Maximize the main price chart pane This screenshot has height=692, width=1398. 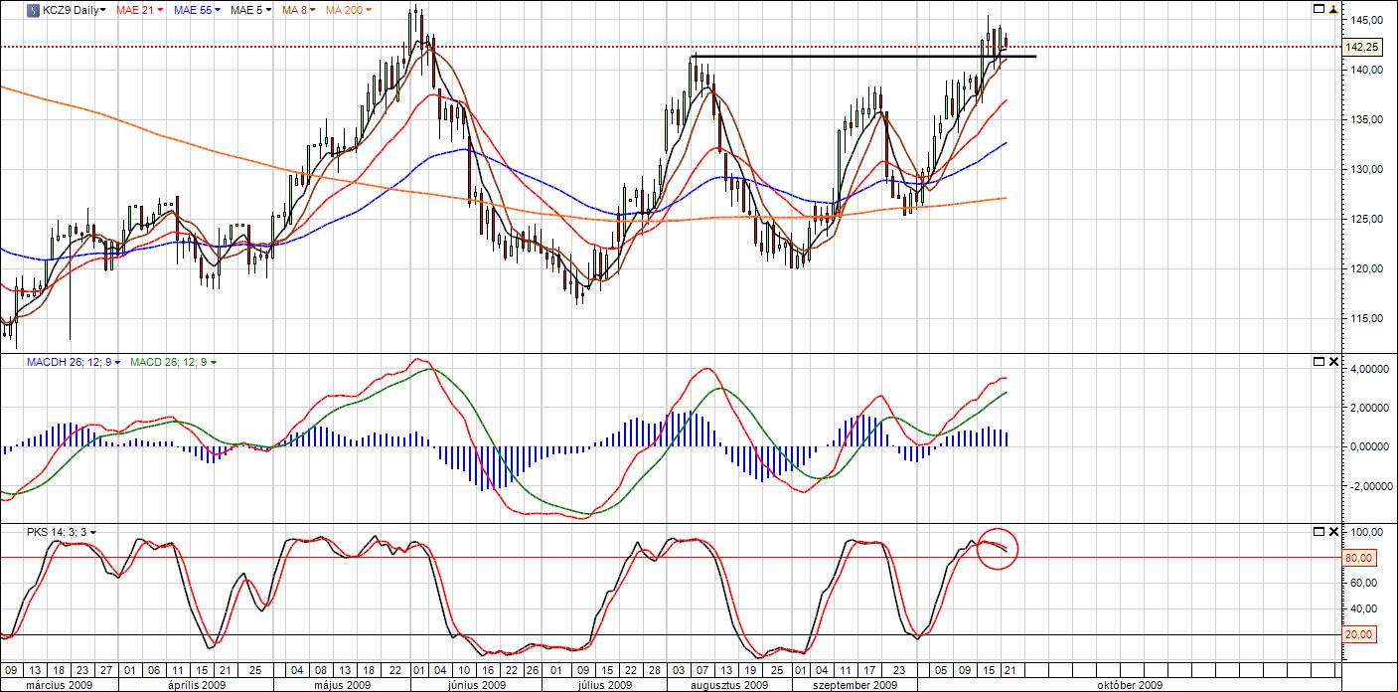tap(1319, 9)
